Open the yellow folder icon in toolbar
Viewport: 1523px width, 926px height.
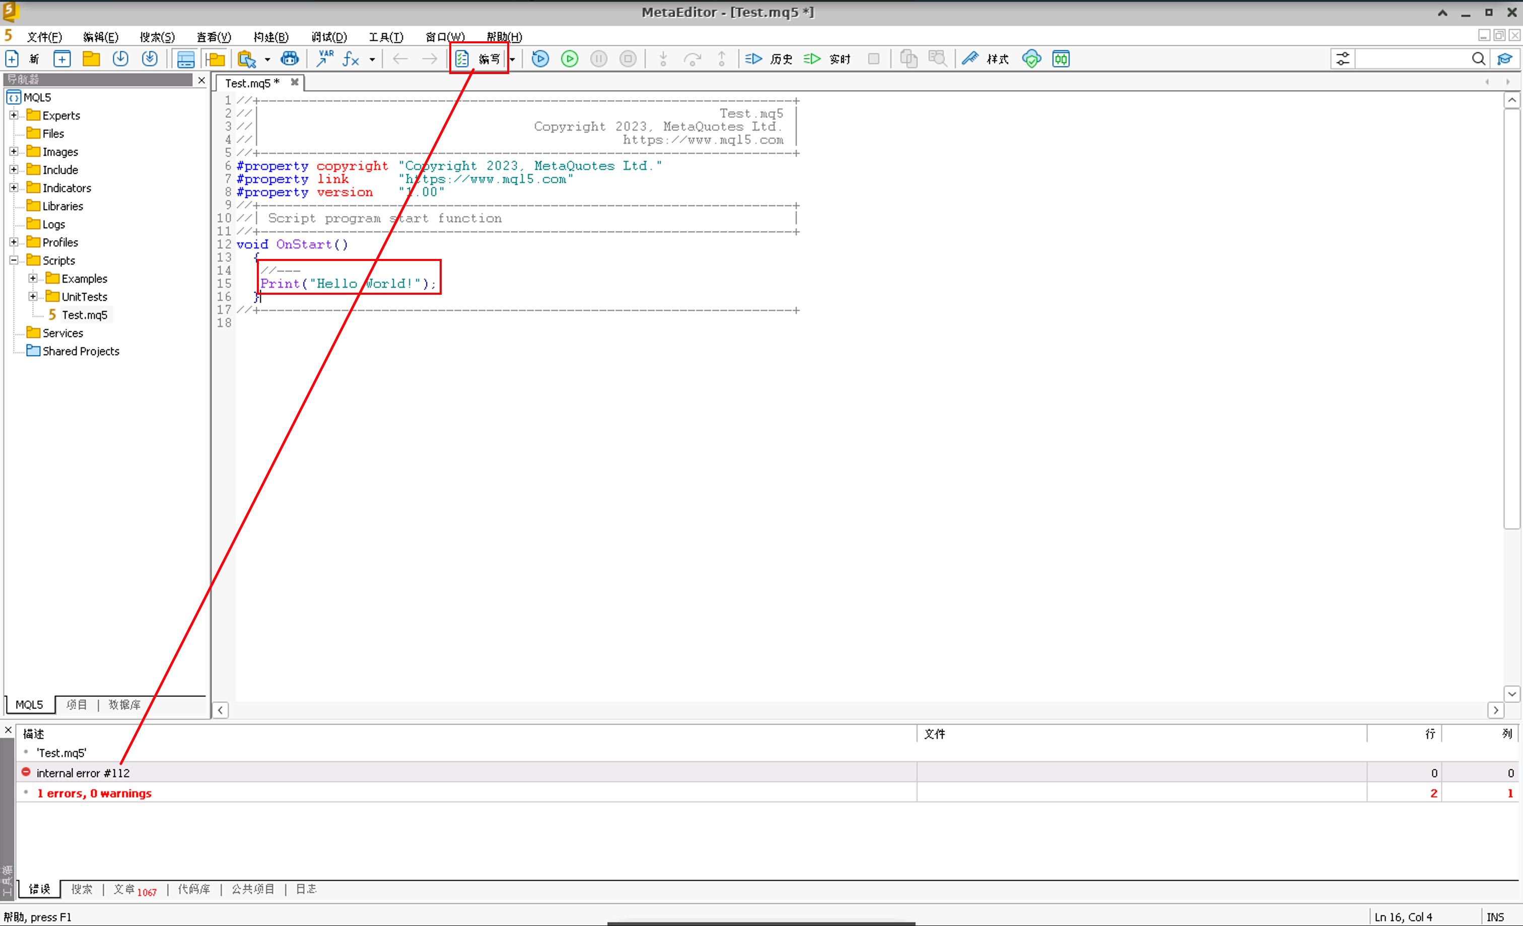tap(92, 59)
